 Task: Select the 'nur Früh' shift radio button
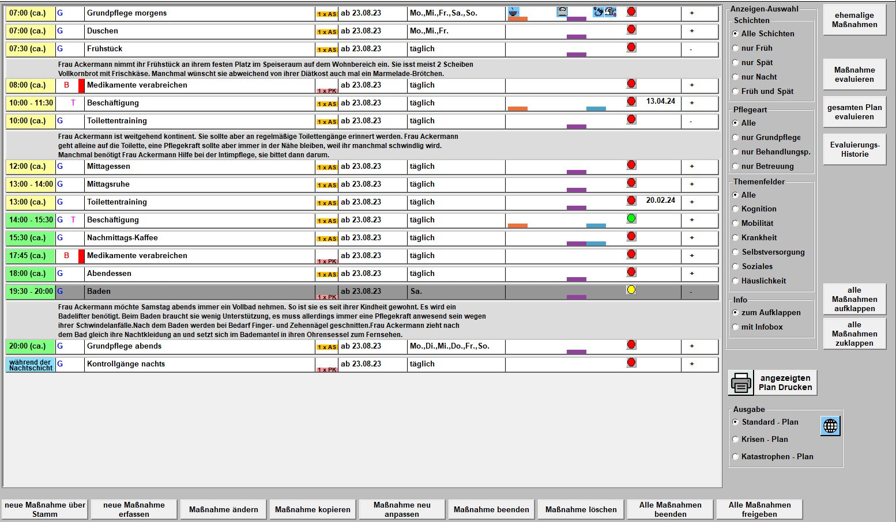[x=736, y=48]
